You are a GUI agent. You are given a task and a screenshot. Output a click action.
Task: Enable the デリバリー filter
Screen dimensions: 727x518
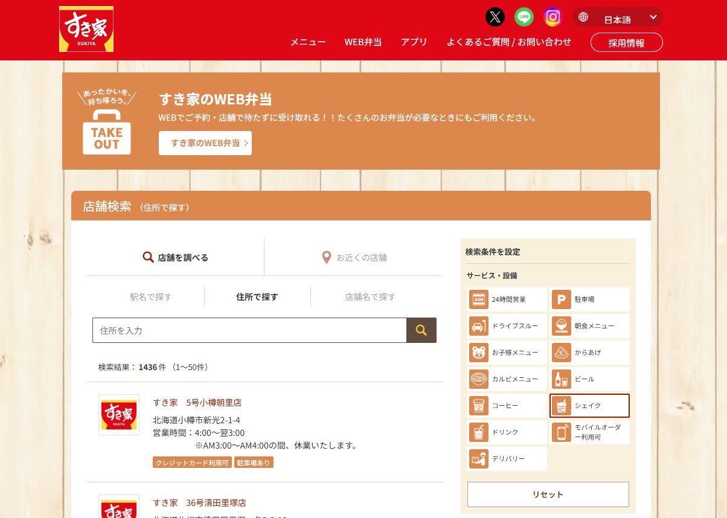(x=507, y=459)
